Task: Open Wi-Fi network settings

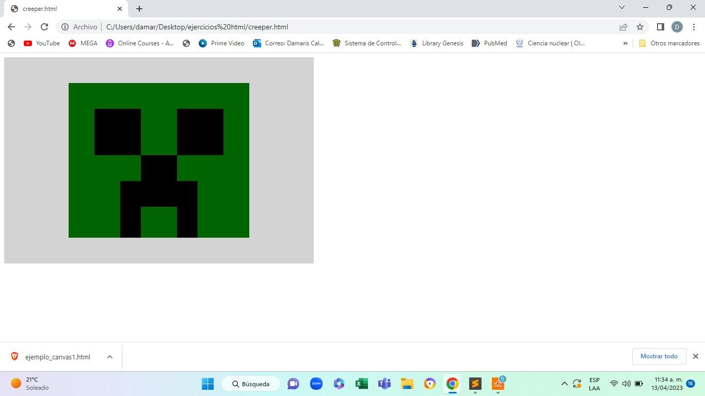Action: click(x=614, y=384)
